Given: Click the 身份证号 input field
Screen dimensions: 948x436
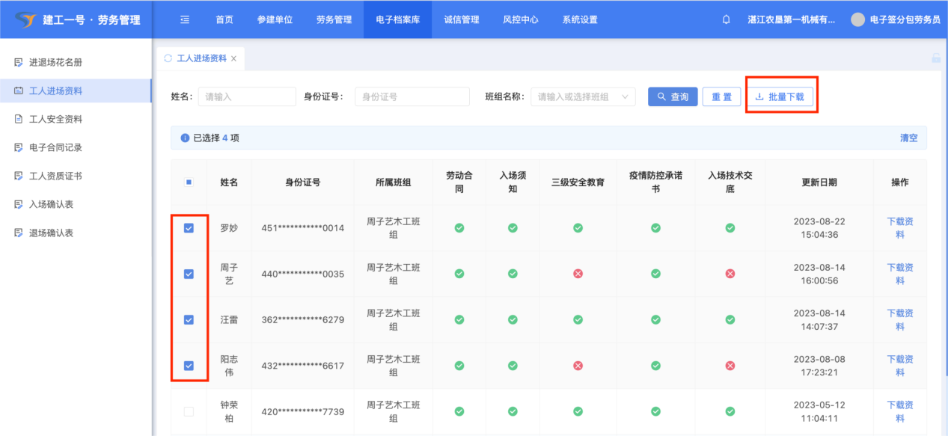Looking at the screenshot, I should (x=412, y=96).
